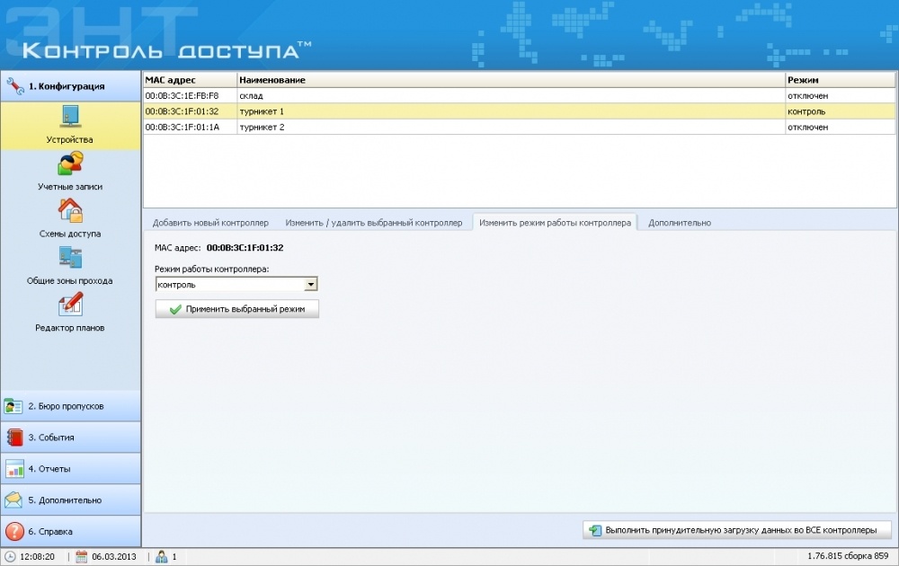Open the Устройства section icon
Screen dimensions: 899x566
pyautogui.click(x=70, y=116)
